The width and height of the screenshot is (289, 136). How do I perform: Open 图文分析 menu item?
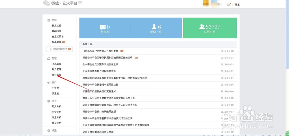(57, 112)
